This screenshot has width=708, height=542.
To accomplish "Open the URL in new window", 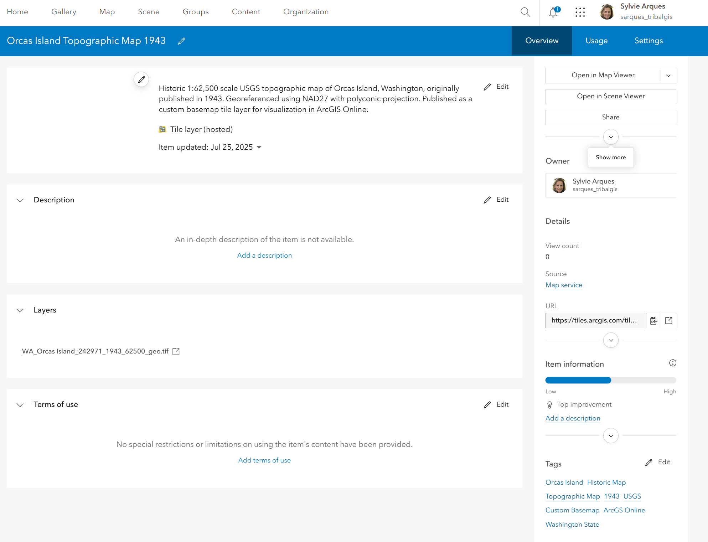I will coord(669,320).
